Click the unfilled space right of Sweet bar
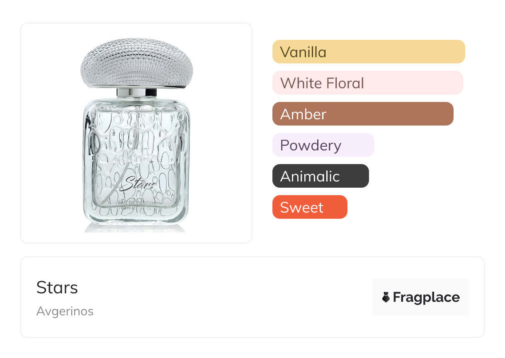 point(406,207)
